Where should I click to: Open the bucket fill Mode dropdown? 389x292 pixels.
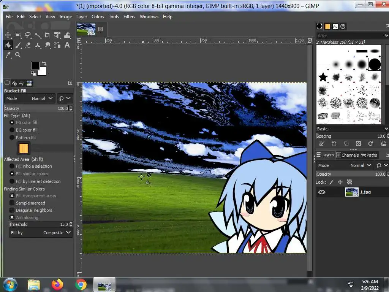pos(30,98)
